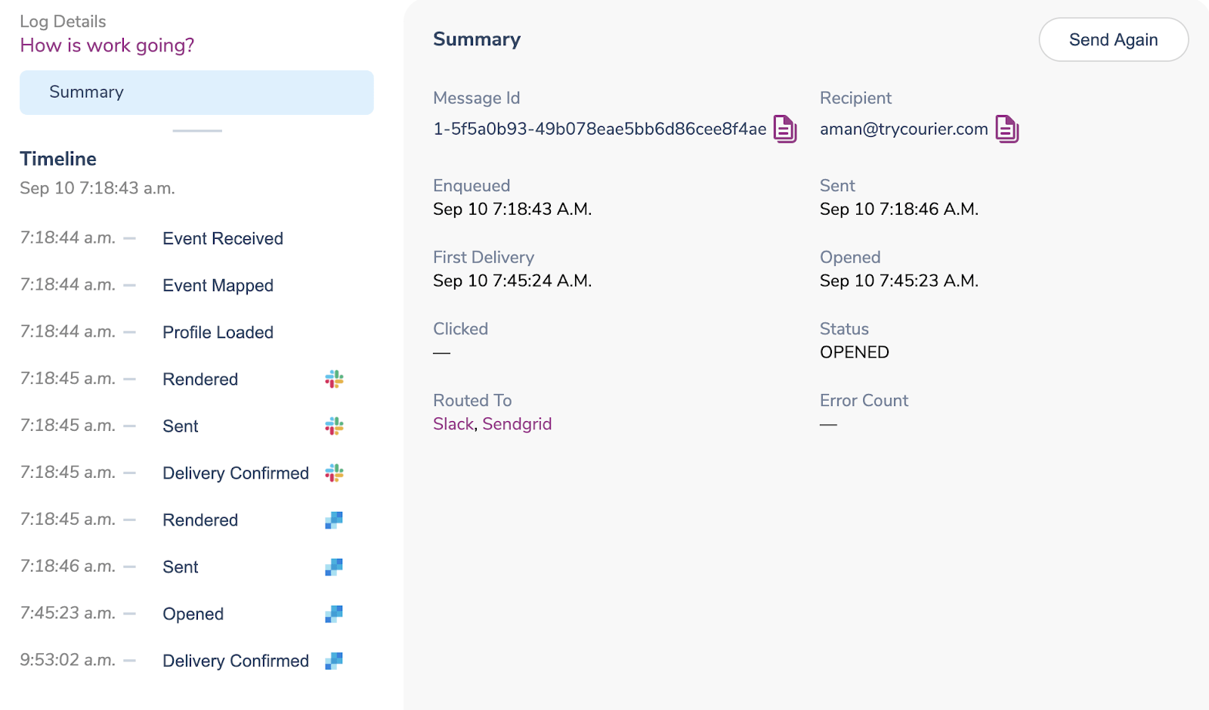
Task: Click the Slack icon on the 7:18:45 Sent event
Action: tap(335, 426)
